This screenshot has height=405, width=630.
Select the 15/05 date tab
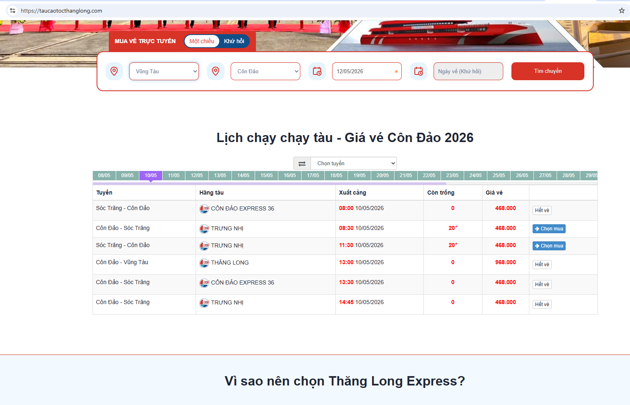pyautogui.click(x=267, y=175)
